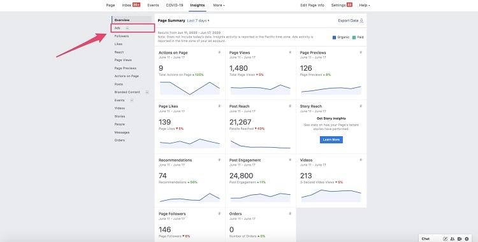Click external icon next to Ads
Image resolution: width=478 pixels, height=242 pixels.
point(127,28)
